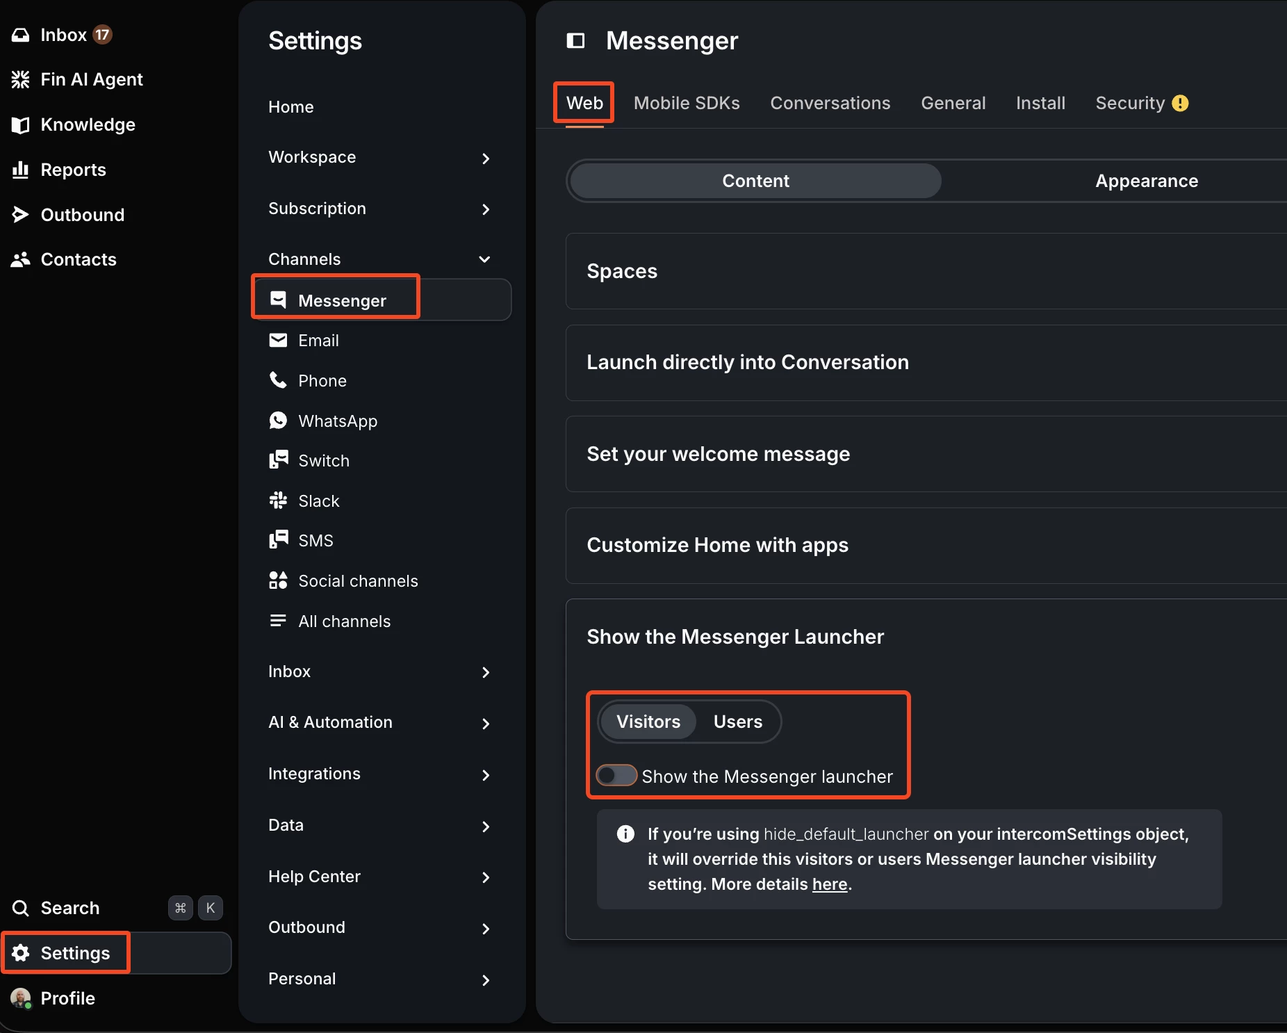Click the Security tab warning icon
Screen dimensions: 1287x1033
(1180, 103)
